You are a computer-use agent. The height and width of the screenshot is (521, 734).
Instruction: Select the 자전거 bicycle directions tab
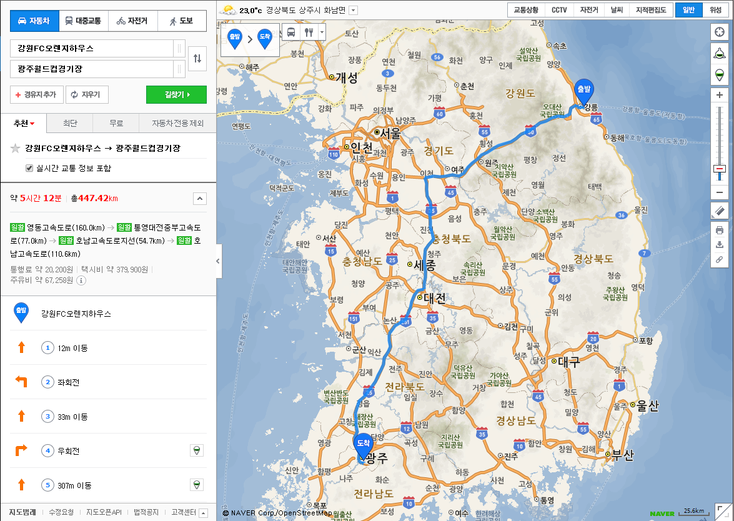pyautogui.click(x=132, y=21)
